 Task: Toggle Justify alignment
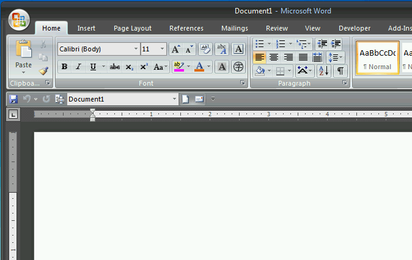(303, 58)
